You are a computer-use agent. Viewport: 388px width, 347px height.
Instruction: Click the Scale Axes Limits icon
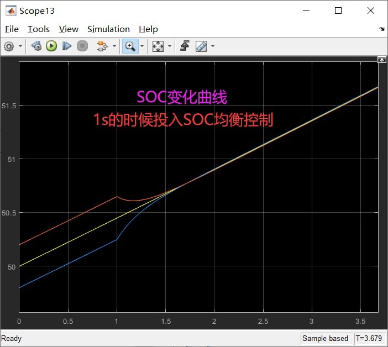pyautogui.click(x=158, y=46)
